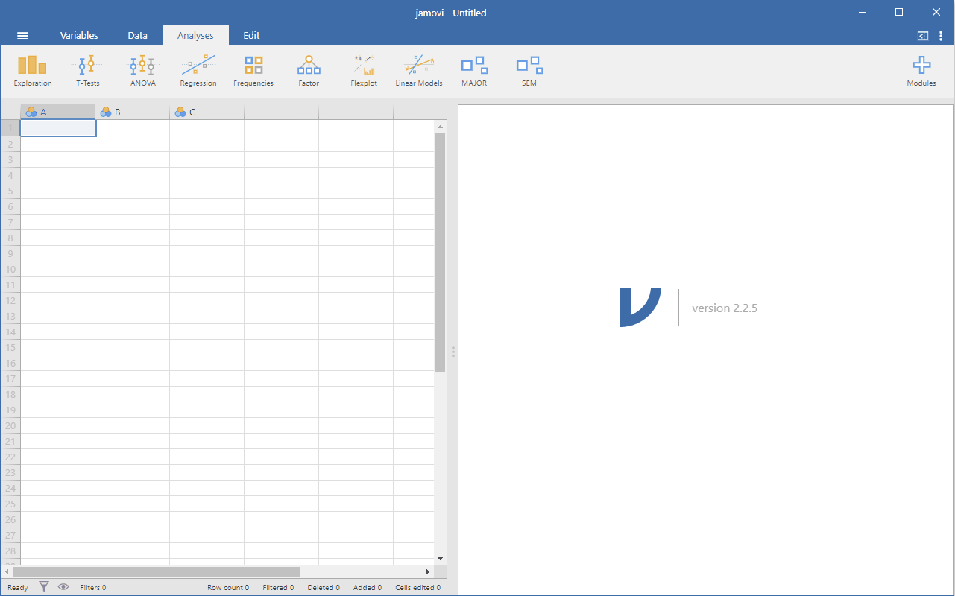
Task: Open the Factor analysis menu
Action: coord(309,71)
